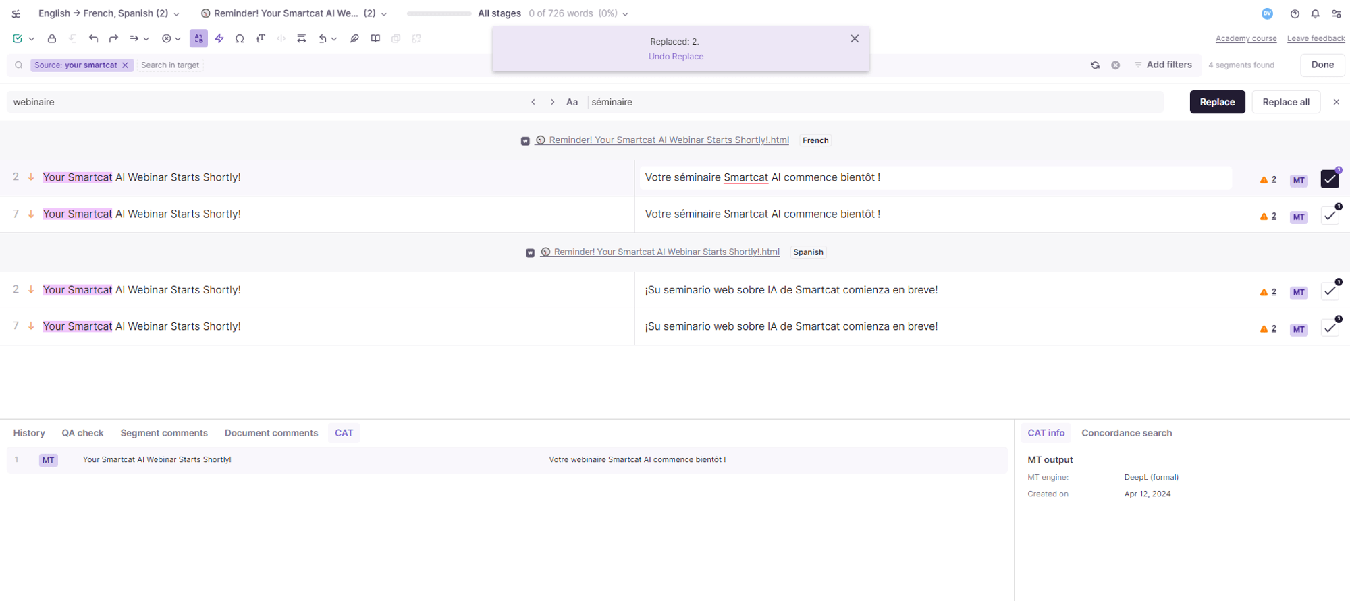Click the merge segments icon
The height and width of the screenshot is (601, 1350).
(302, 38)
